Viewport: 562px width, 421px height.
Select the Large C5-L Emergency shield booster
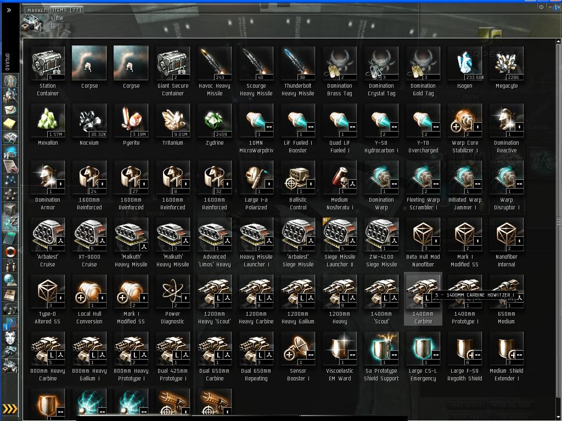pos(423,357)
